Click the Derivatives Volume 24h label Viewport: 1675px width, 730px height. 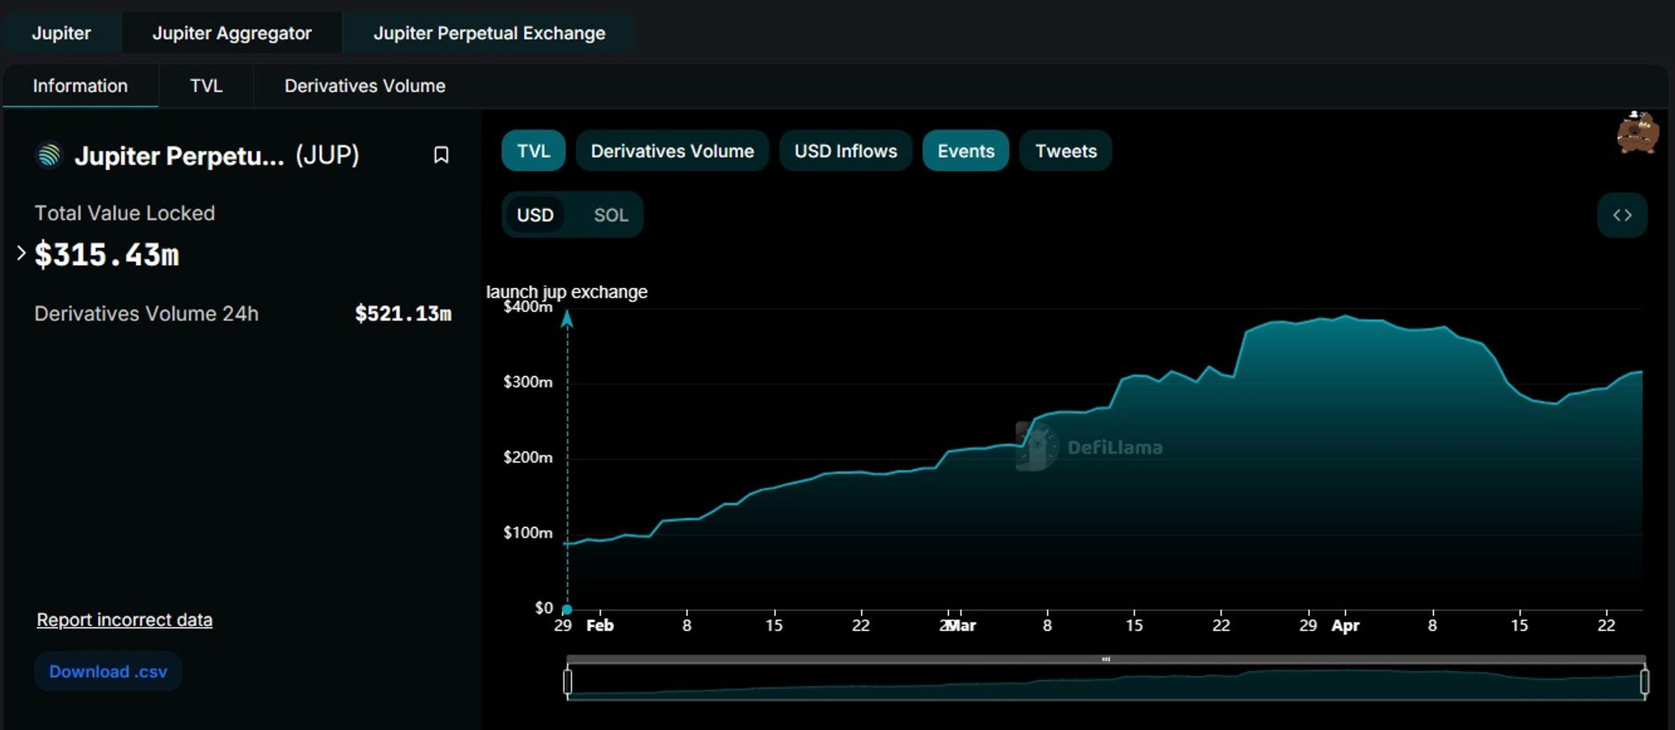[x=146, y=313]
